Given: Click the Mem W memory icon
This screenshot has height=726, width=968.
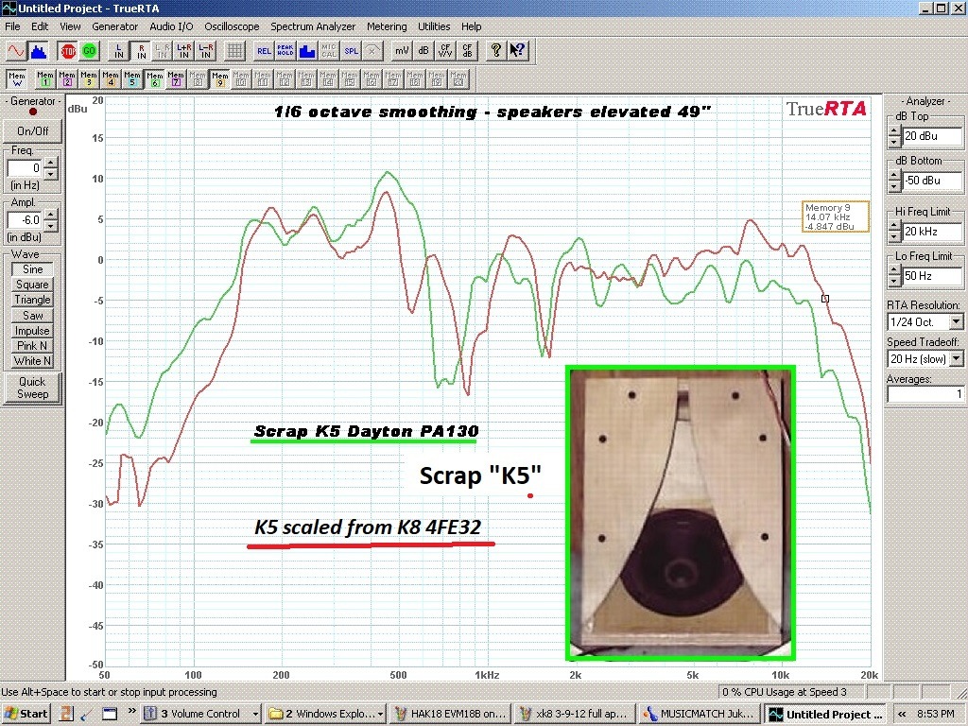Looking at the screenshot, I should pyautogui.click(x=17, y=79).
